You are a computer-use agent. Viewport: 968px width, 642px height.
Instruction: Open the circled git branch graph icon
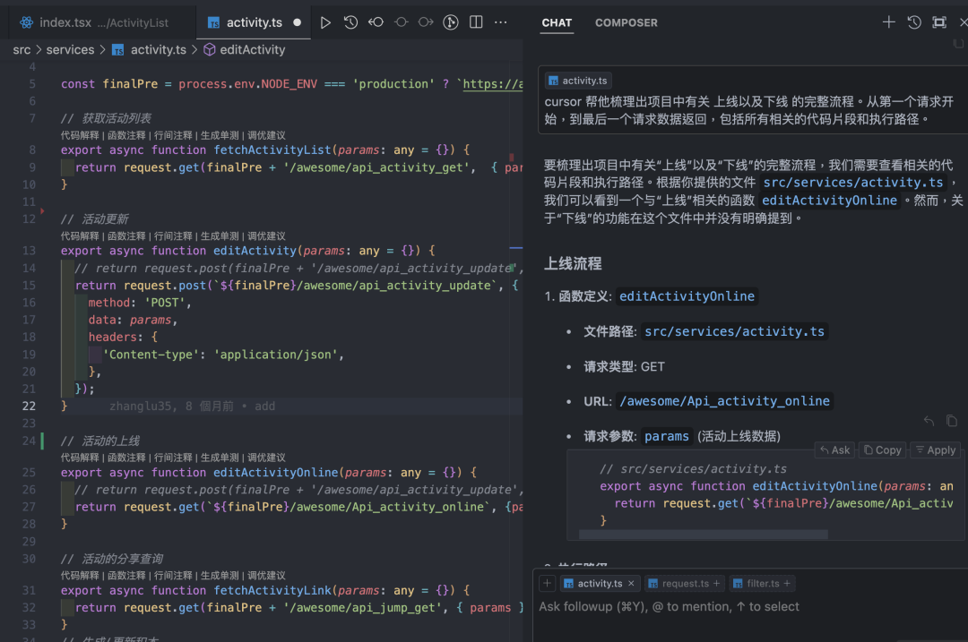click(451, 22)
